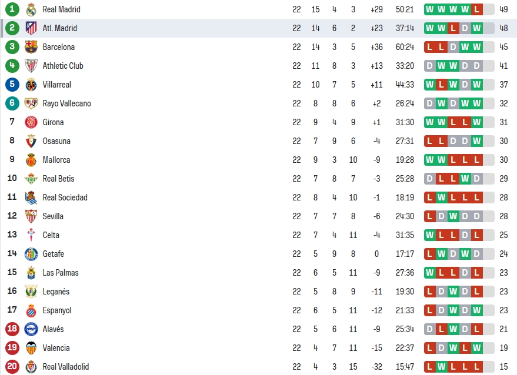The image size is (517, 375).
Task: Click Athletic Club's first gray D form badge
Action: coord(429,66)
